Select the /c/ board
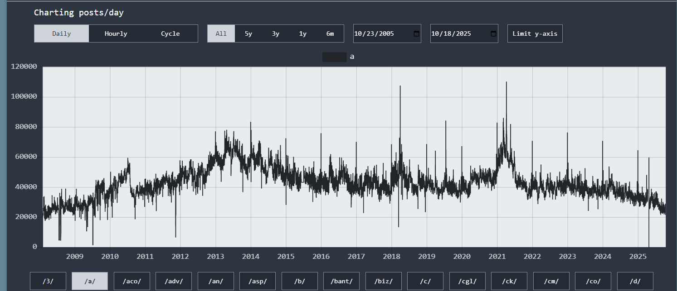677x291 pixels. click(x=425, y=281)
